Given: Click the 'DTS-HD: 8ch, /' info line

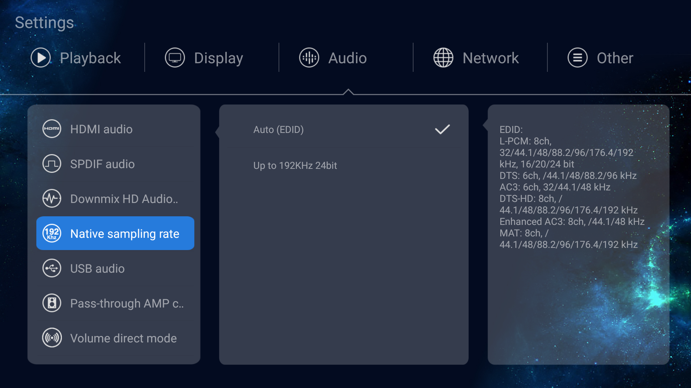Looking at the screenshot, I should tap(530, 198).
